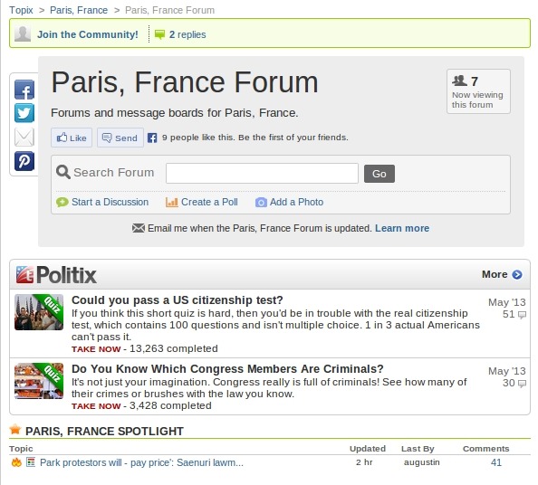Click the user avatar beside Join the Community
This screenshot has height=485, width=538.
pyautogui.click(x=23, y=34)
